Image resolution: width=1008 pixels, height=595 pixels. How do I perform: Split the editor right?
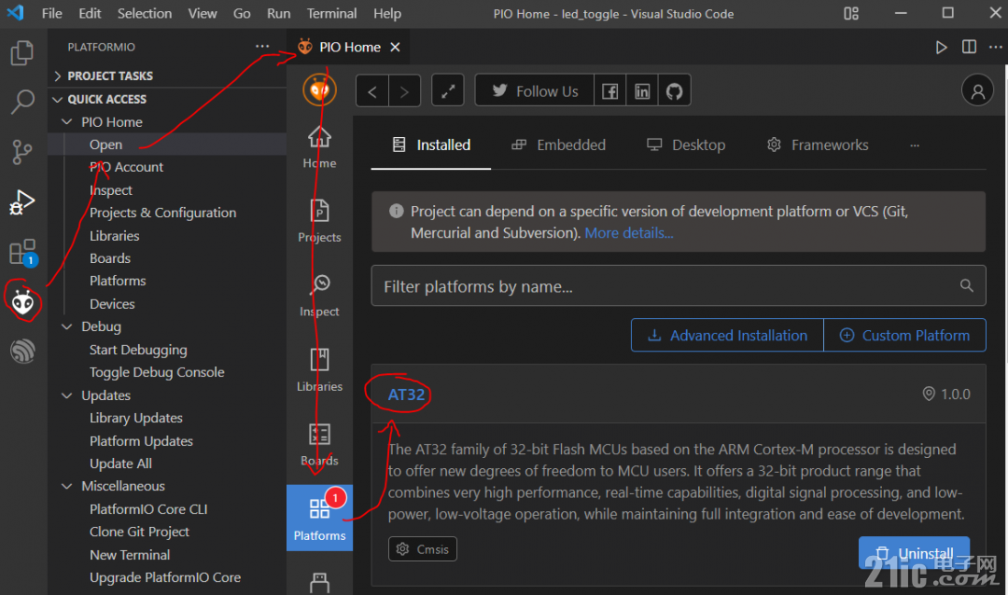click(969, 47)
